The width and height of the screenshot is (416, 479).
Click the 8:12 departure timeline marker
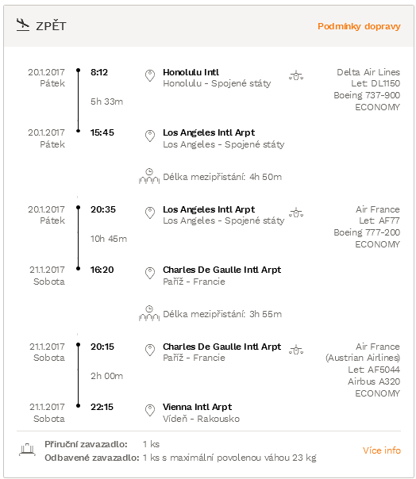[79, 71]
